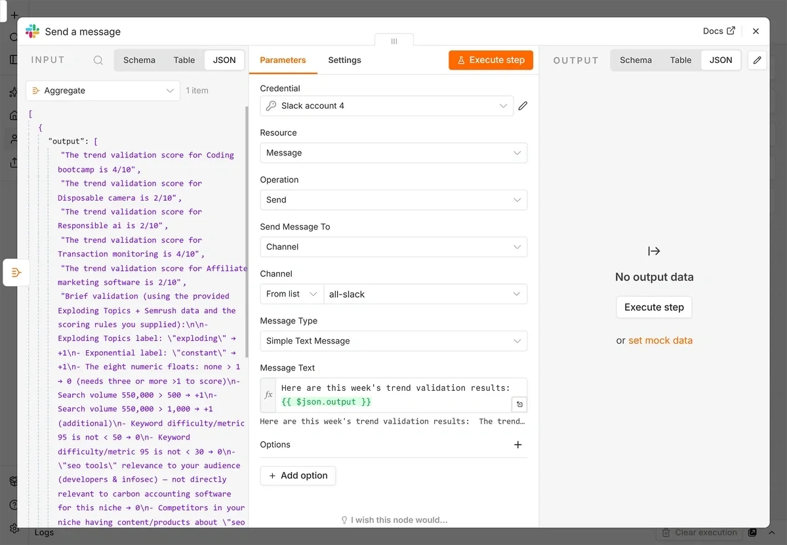The width and height of the screenshot is (787, 545).
Task: Click Clear execution button in background
Action: (x=700, y=533)
